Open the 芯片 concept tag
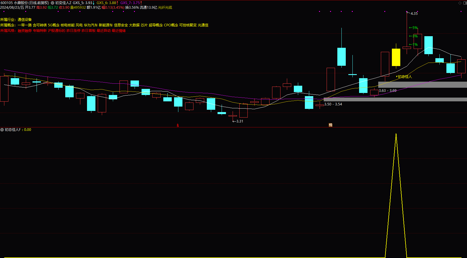467x258 pixels. (x=144, y=25)
